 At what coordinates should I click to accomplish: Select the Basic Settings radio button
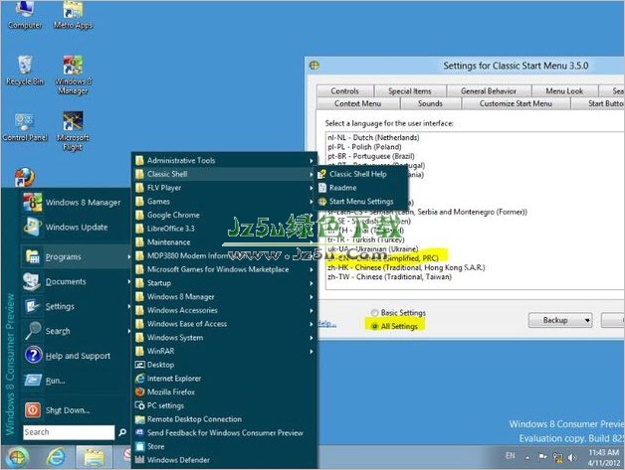[x=399, y=313]
